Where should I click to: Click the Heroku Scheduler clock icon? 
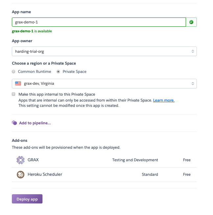[20, 174]
